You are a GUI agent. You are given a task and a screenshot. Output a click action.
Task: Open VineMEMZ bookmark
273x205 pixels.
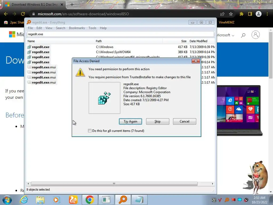pyautogui.click(x=227, y=22)
